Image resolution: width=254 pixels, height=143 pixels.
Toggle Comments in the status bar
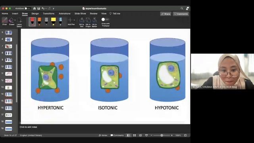(x=117, y=135)
